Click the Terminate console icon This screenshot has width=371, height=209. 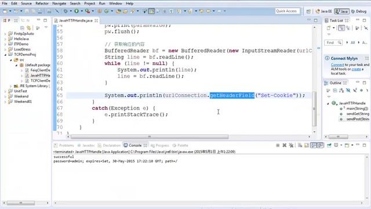click(x=278, y=145)
